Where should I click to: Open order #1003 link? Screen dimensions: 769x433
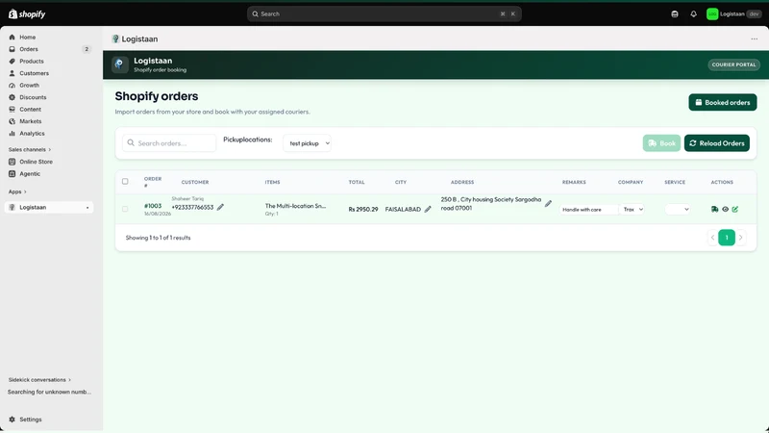pos(153,206)
